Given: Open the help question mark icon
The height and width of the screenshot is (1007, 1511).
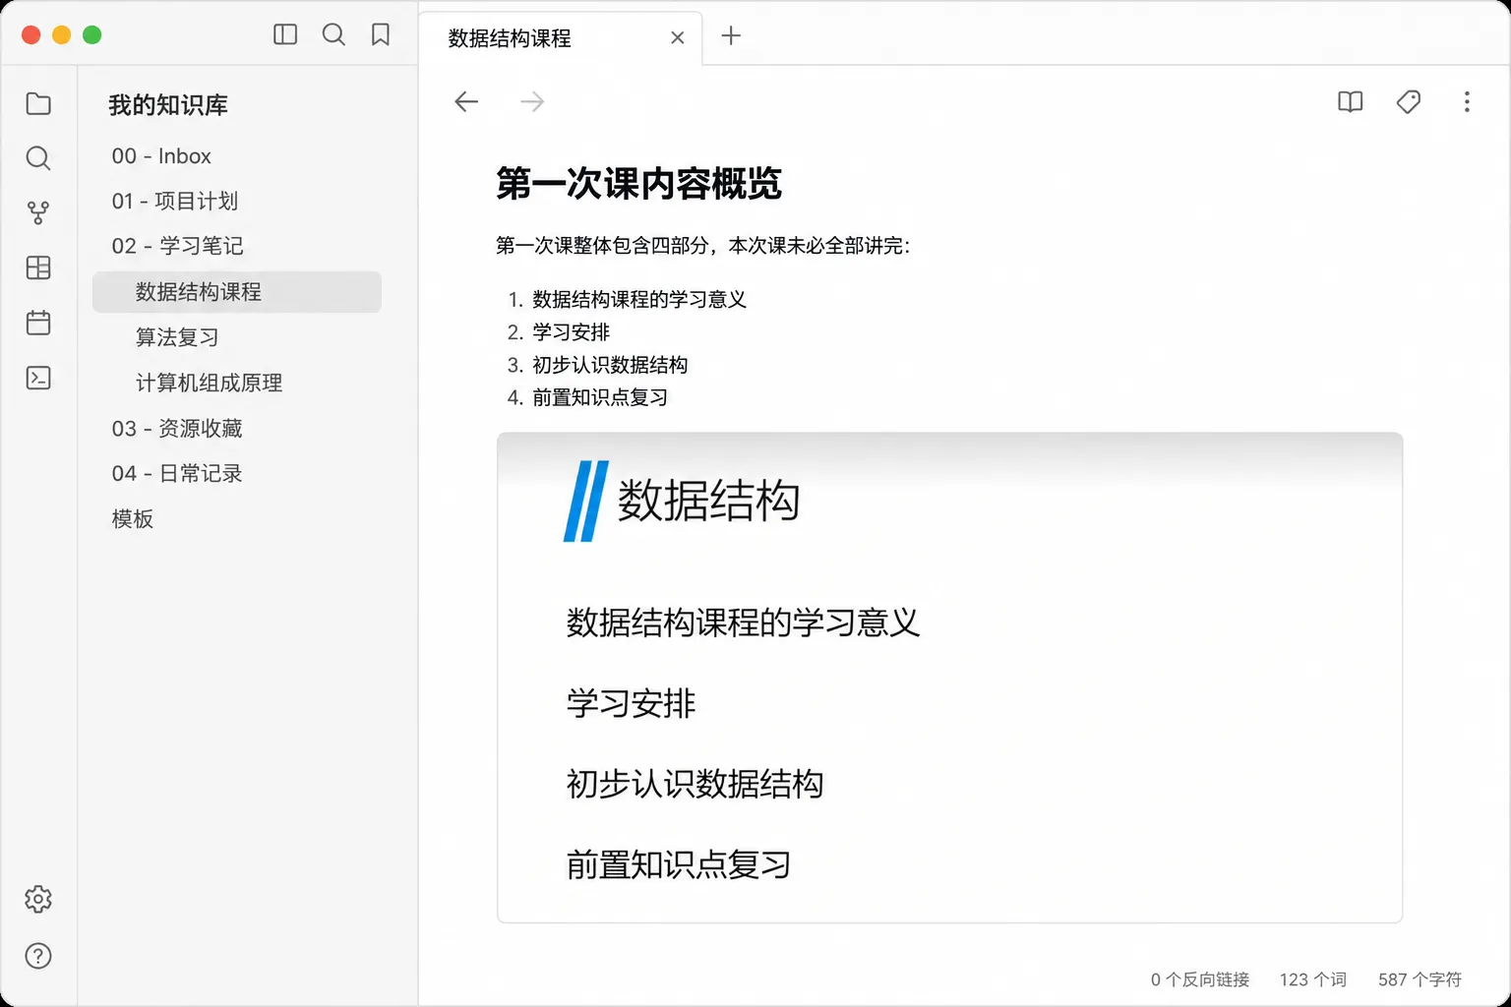Looking at the screenshot, I should [38, 956].
